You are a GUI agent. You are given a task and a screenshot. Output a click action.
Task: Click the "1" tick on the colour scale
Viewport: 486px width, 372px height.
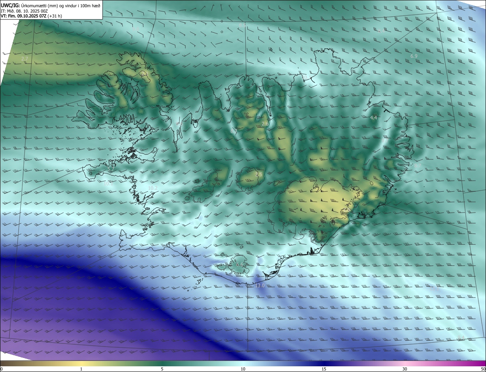[81, 369]
